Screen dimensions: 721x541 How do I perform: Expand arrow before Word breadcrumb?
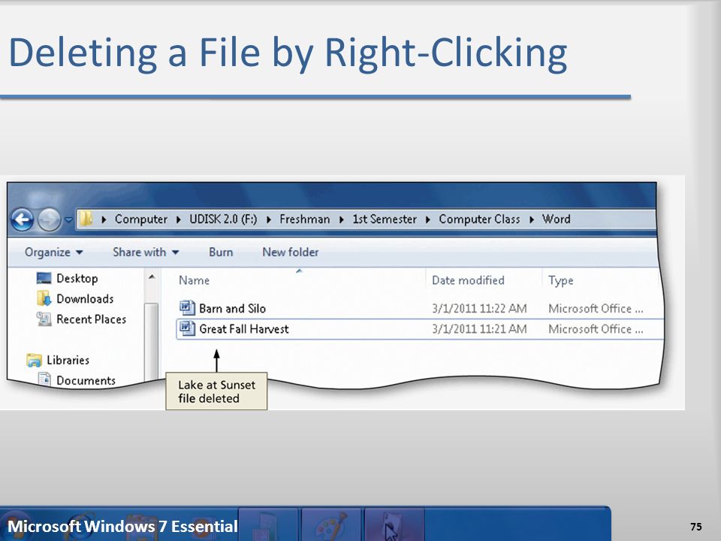point(532,220)
